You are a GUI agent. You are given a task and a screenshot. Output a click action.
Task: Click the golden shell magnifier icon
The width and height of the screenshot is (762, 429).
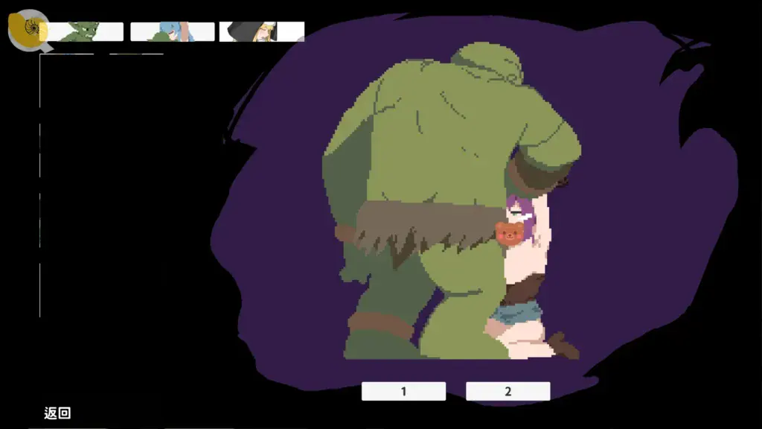28,30
